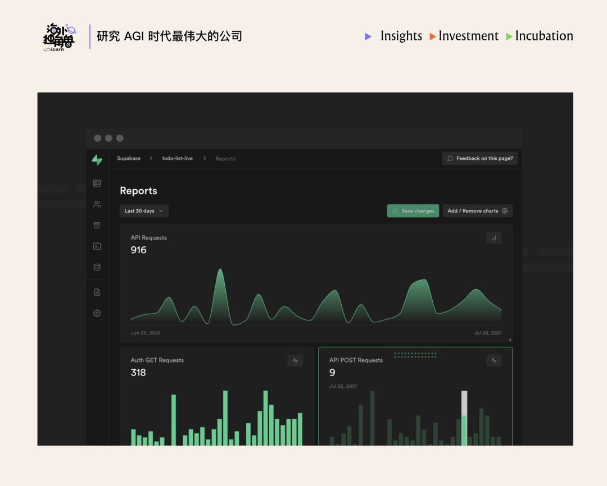
Task: Click the orange triangle before Investment
Action: (433, 36)
